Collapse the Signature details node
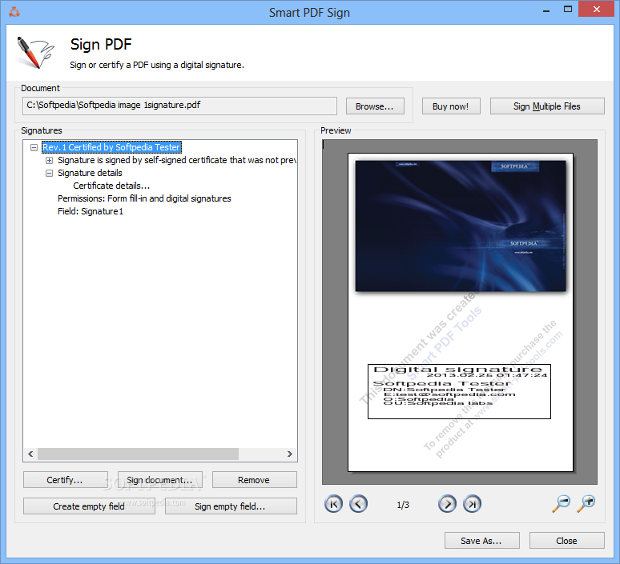 [x=49, y=173]
